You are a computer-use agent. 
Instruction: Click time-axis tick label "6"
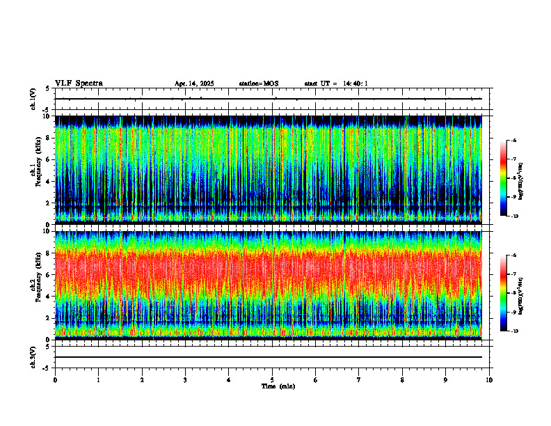tap(316, 380)
